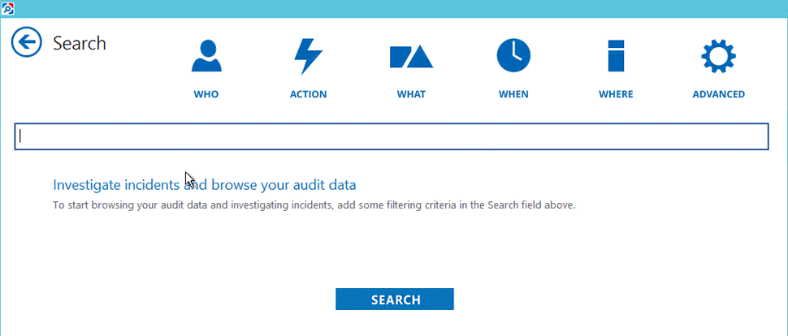Click the WHEN text label
The width and height of the screenshot is (788, 336).
[513, 94]
